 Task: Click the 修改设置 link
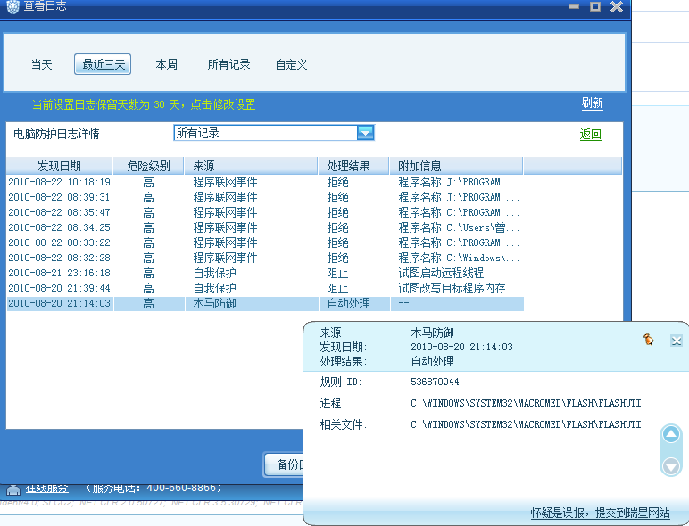(x=234, y=105)
